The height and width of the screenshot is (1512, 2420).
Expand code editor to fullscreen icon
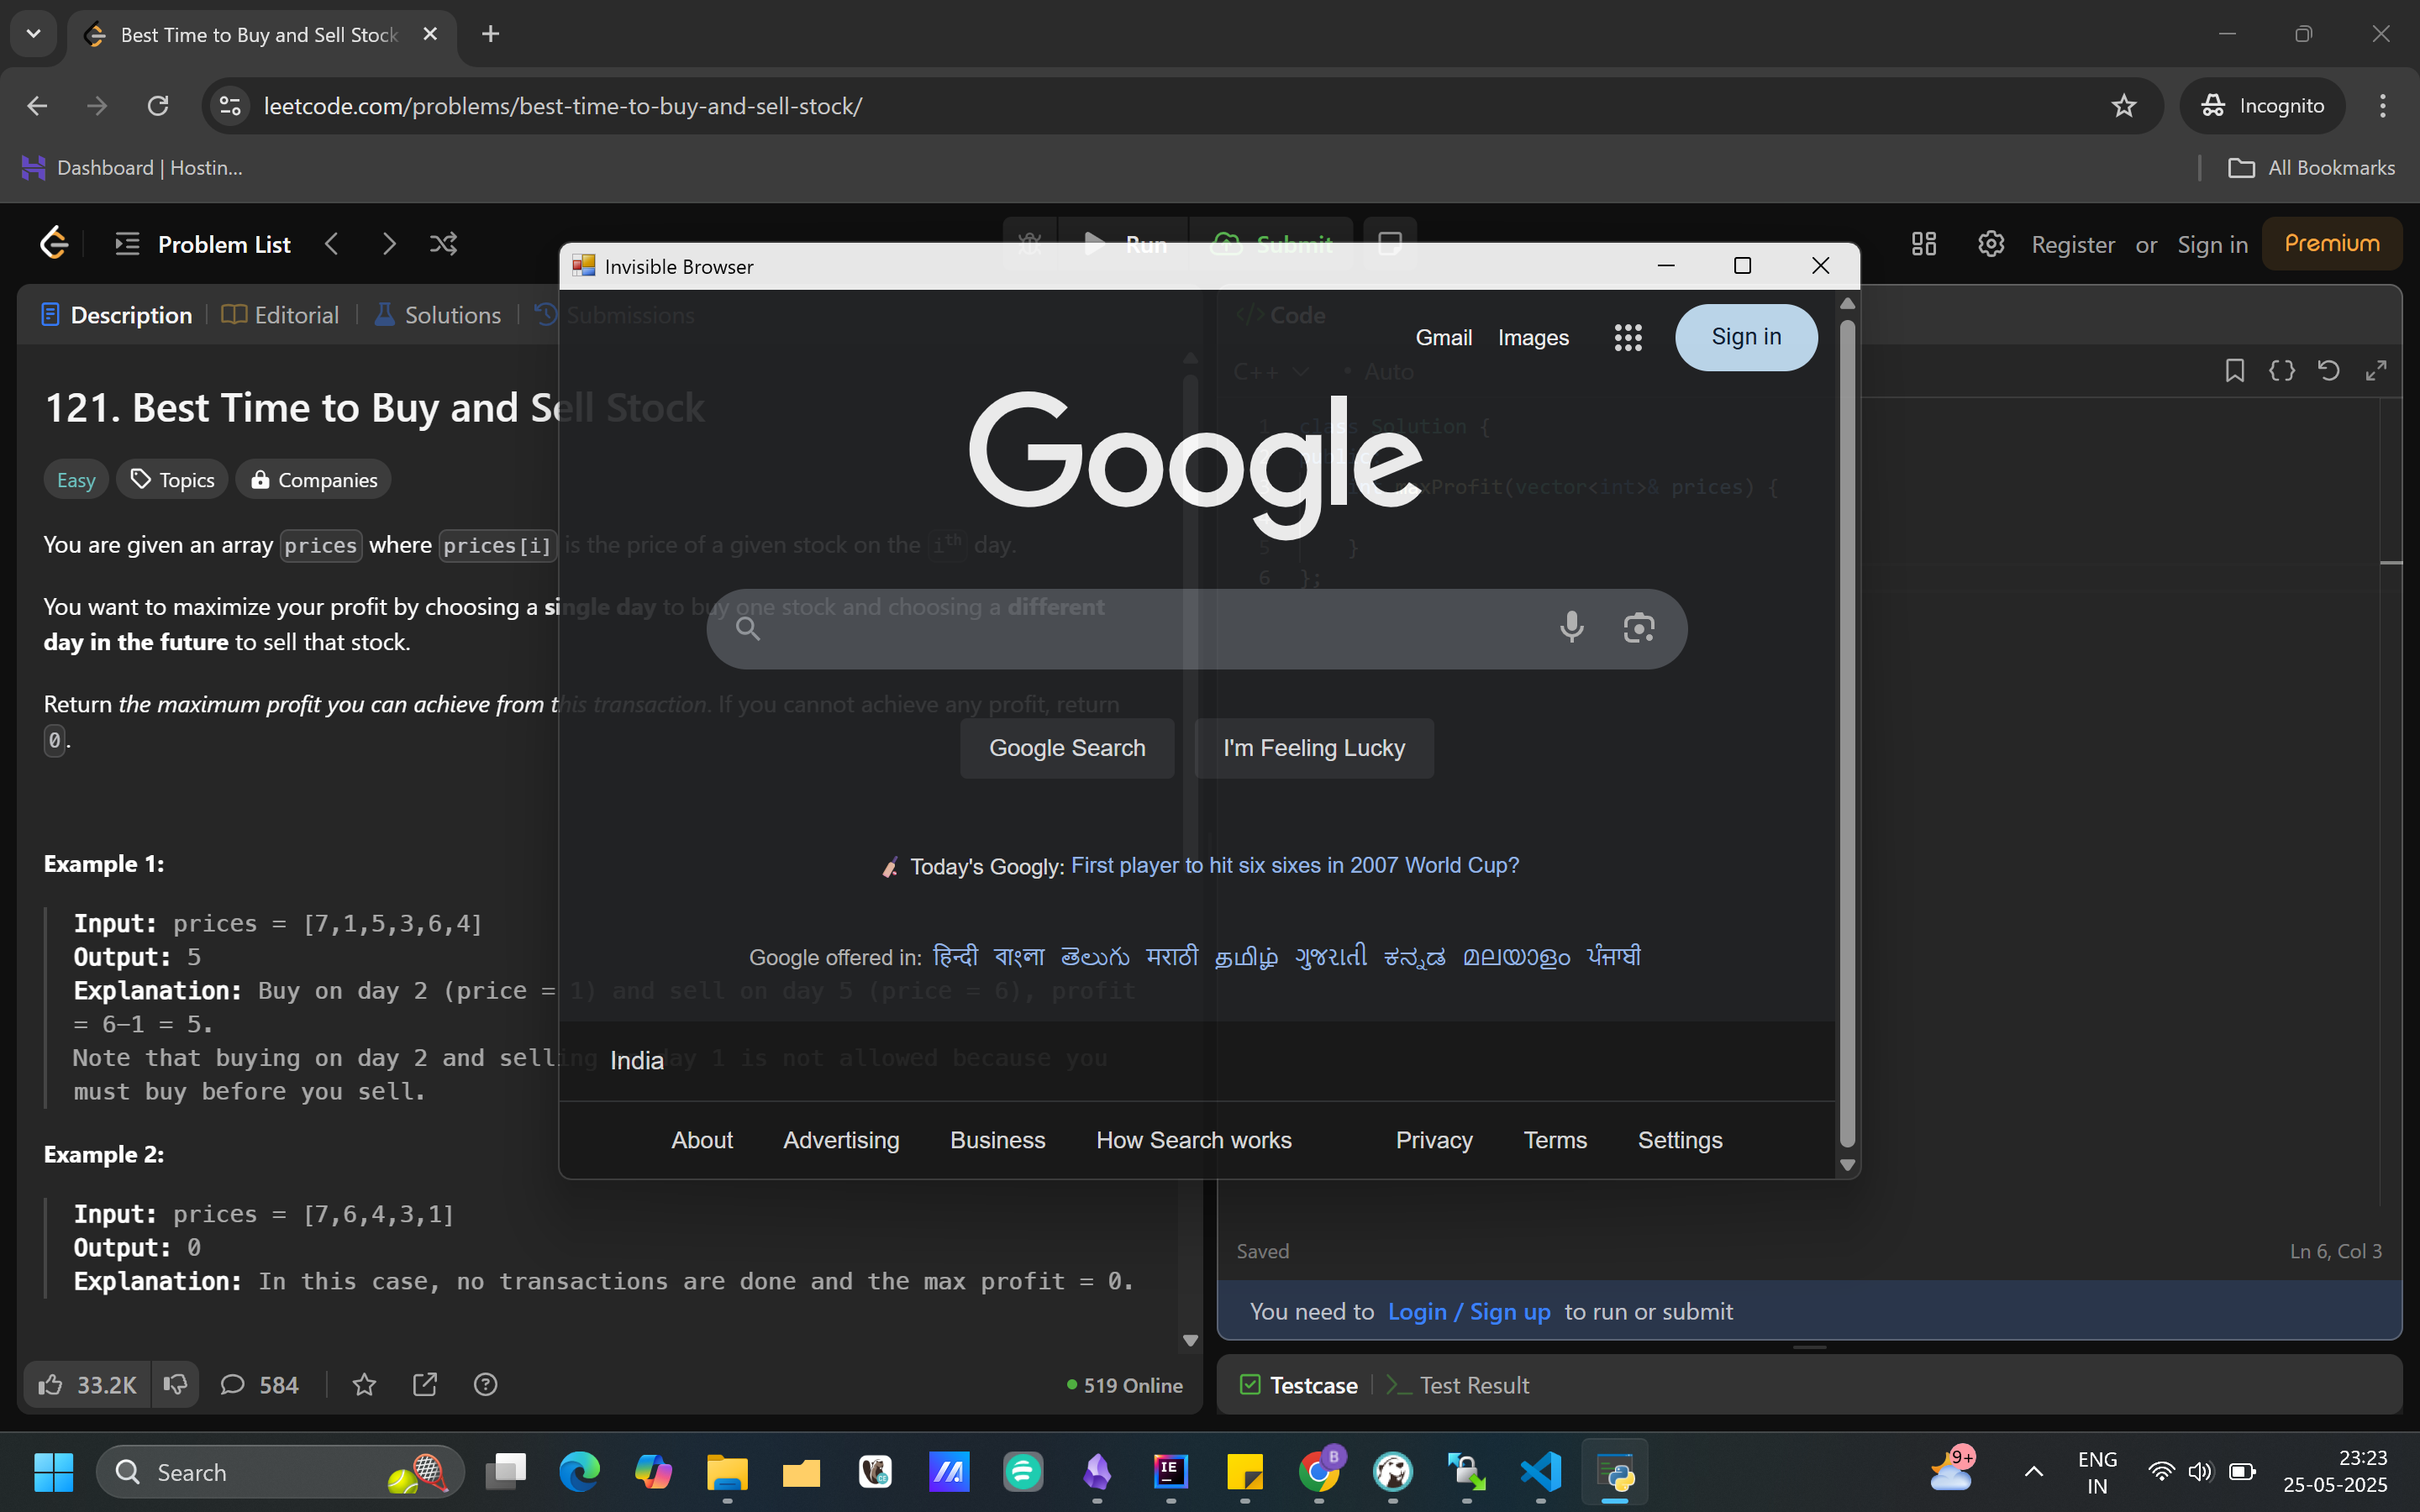point(2376,371)
